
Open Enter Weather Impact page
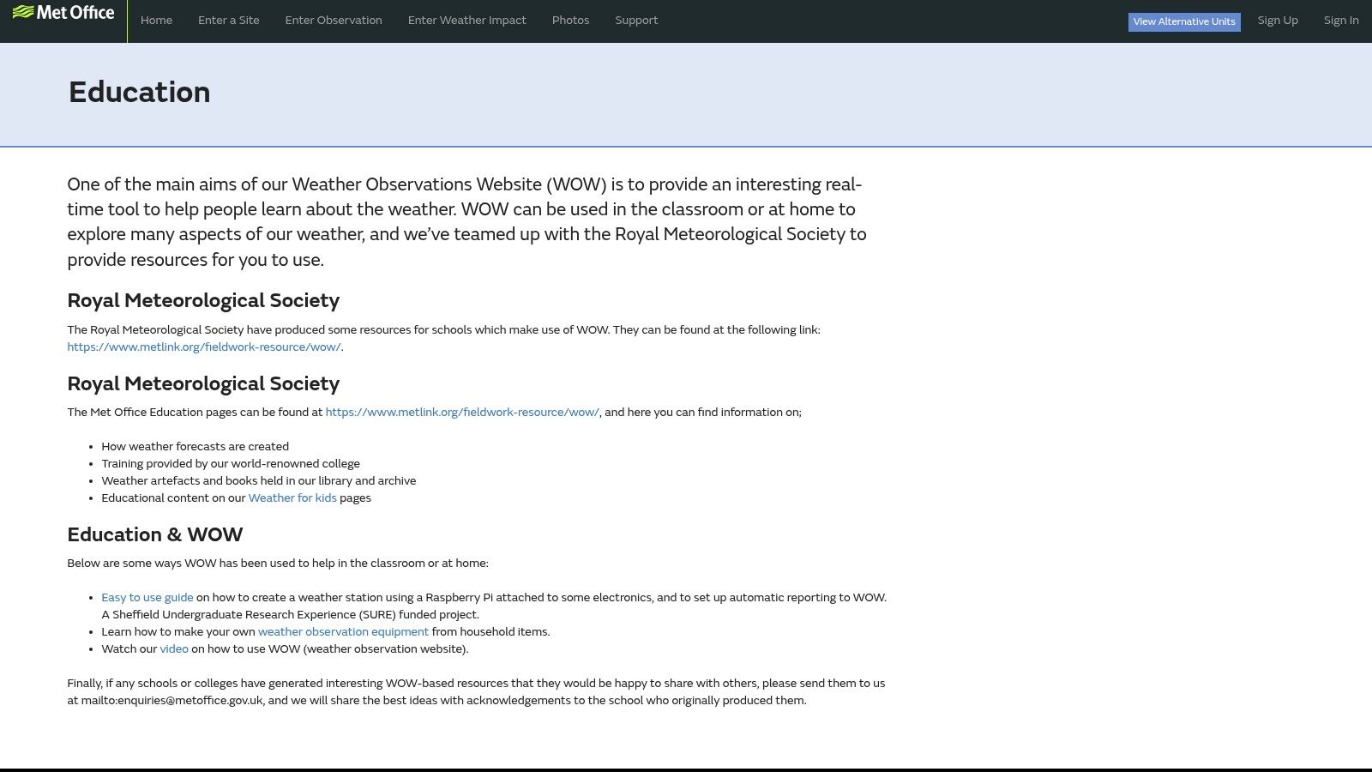(x=466, y=21)
